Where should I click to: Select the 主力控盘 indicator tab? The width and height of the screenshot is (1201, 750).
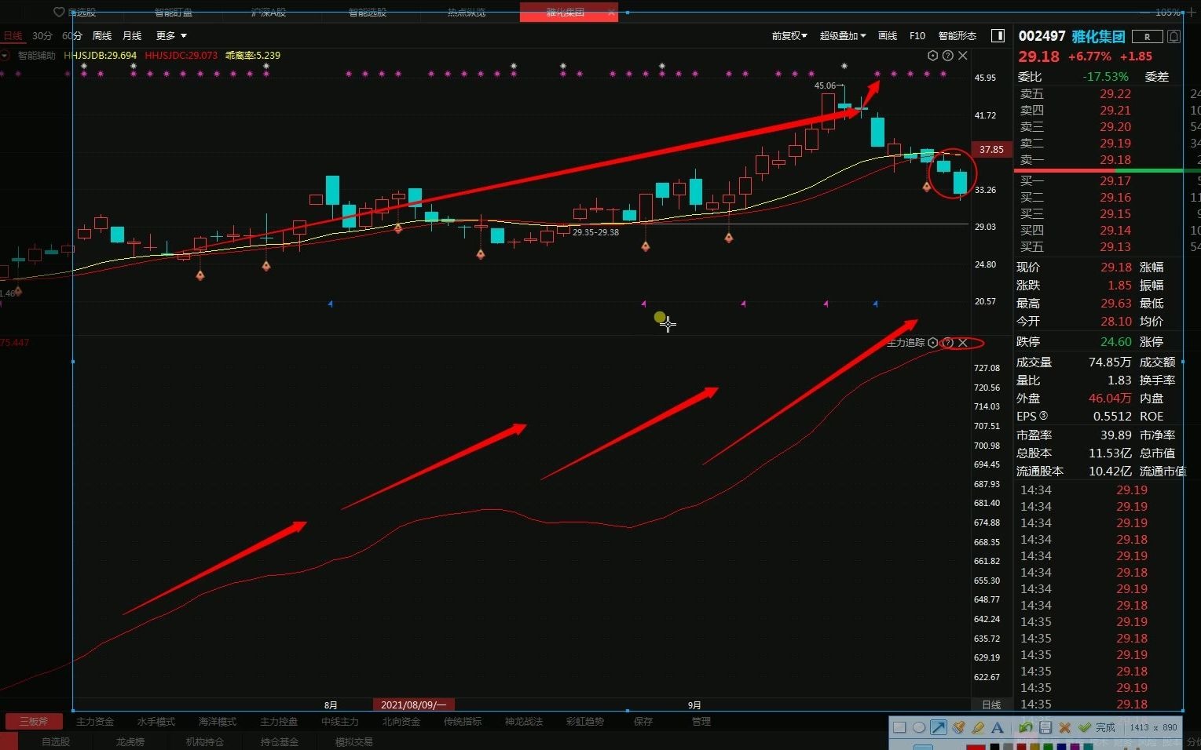(279, 721)
